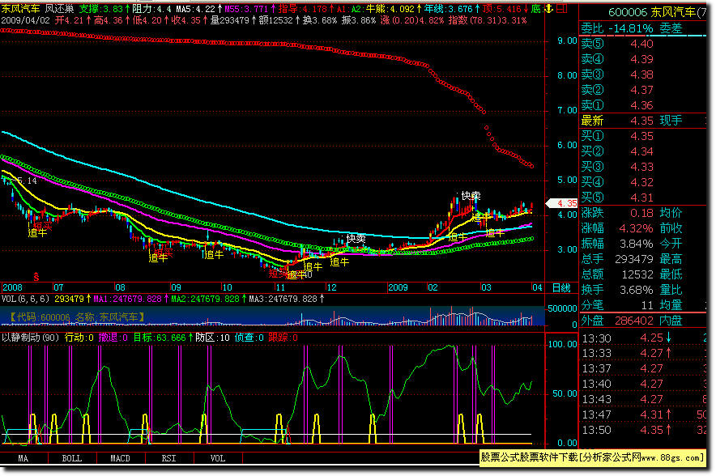
Task: Click the 外盘 286402 row
Action: 643,321
